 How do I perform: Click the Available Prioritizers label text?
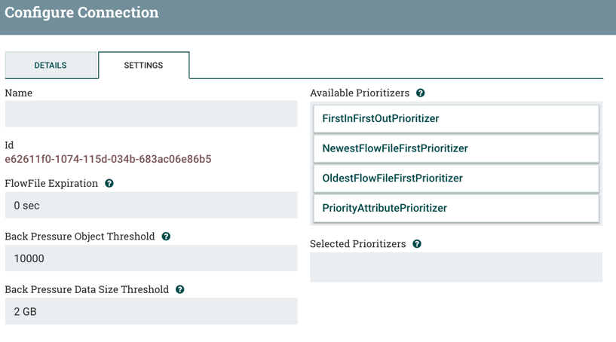pyautogui.click(x=360, y=93)
